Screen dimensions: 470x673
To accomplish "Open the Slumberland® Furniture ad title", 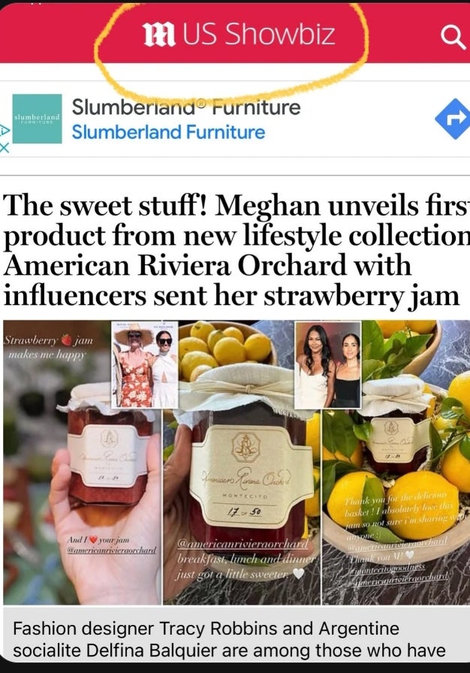I will click(186, 107).
